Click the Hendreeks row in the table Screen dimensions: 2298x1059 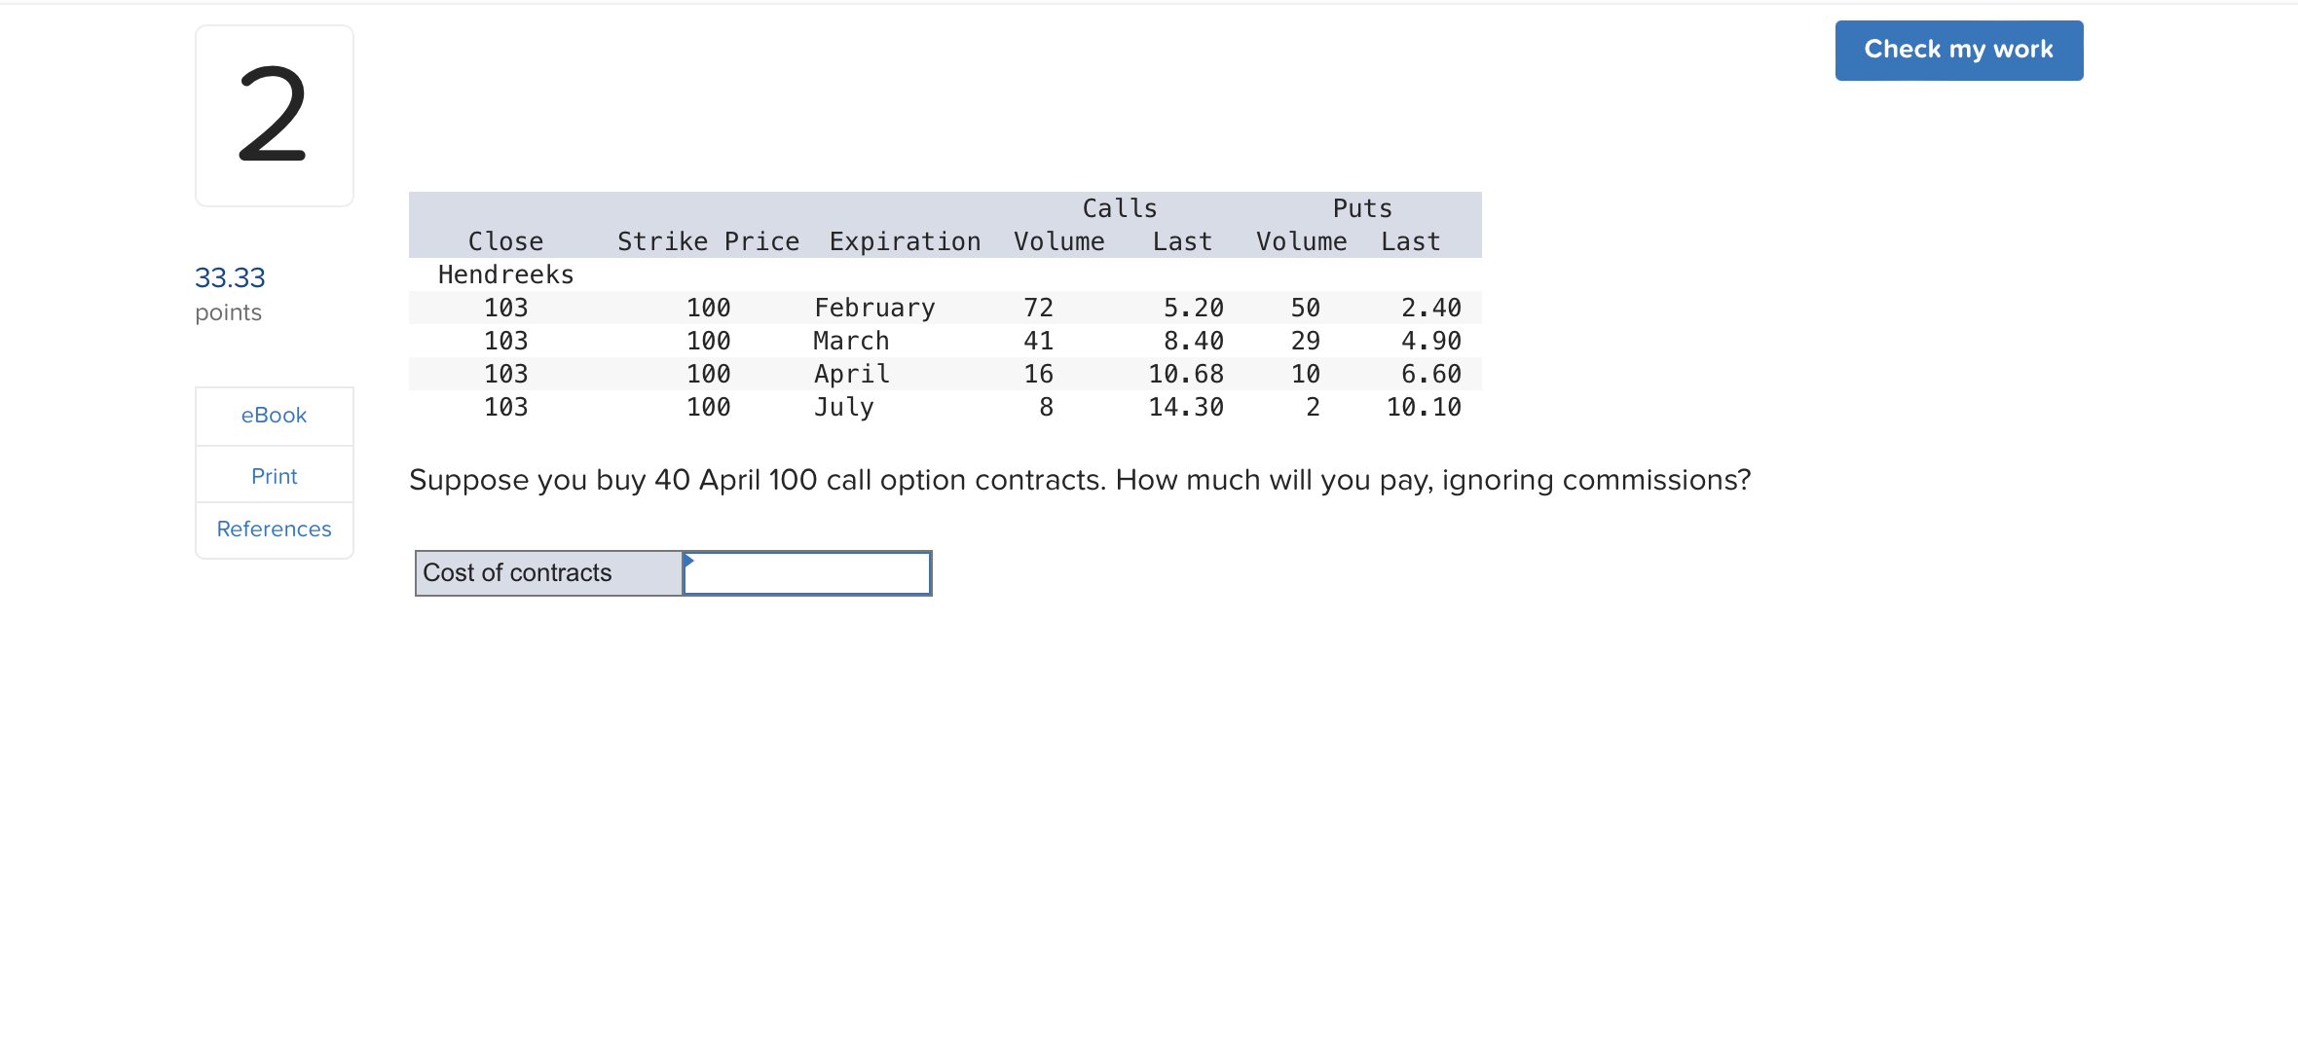click(x=505, y=274)
